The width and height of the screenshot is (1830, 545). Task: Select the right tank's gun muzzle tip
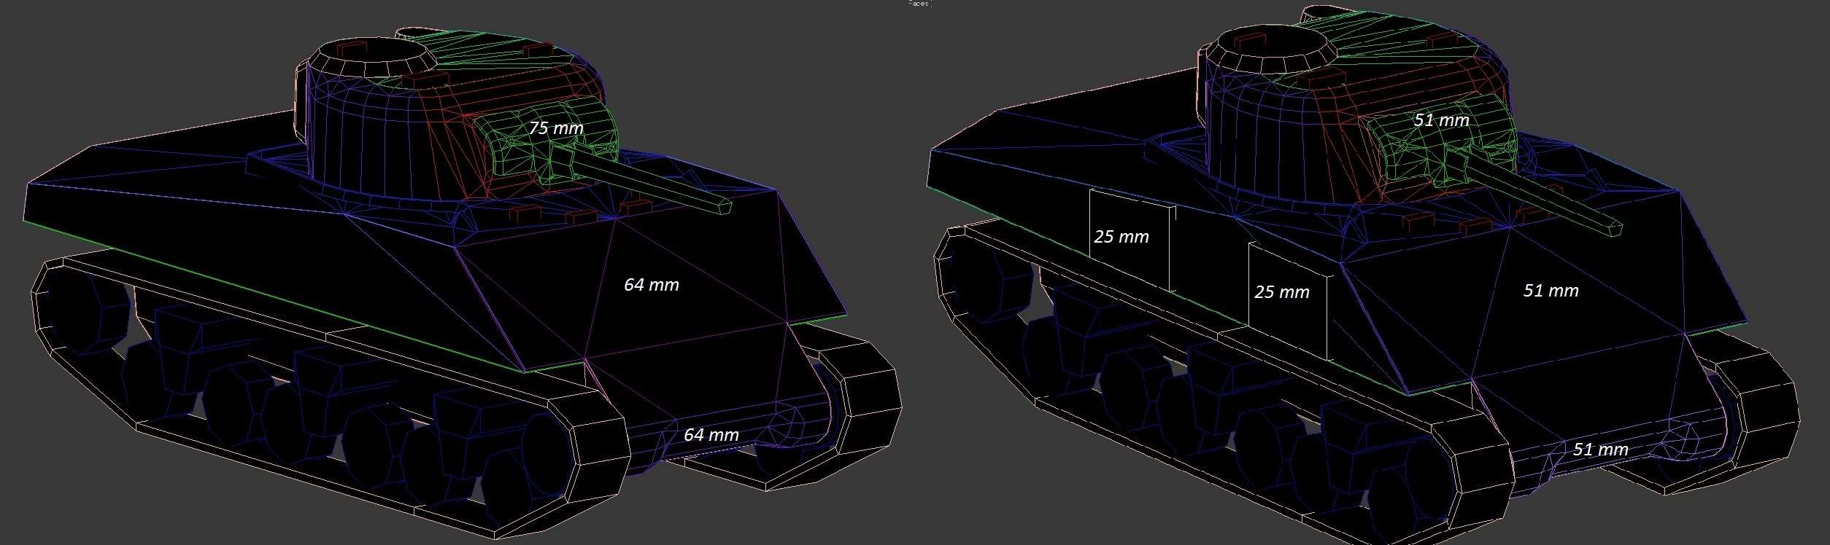pos(1613,227)
